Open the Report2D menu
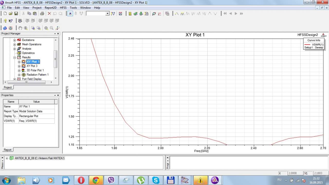The height and width of the screenshot is (185, 329). click(50, 8)
